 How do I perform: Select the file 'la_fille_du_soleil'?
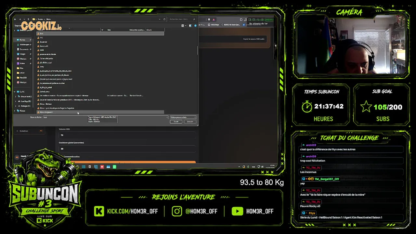45,87
